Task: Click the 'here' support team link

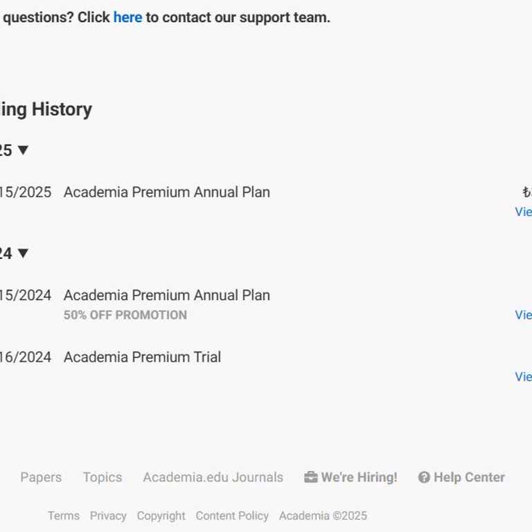Action: pyautogui.click(x=127, y=17)
